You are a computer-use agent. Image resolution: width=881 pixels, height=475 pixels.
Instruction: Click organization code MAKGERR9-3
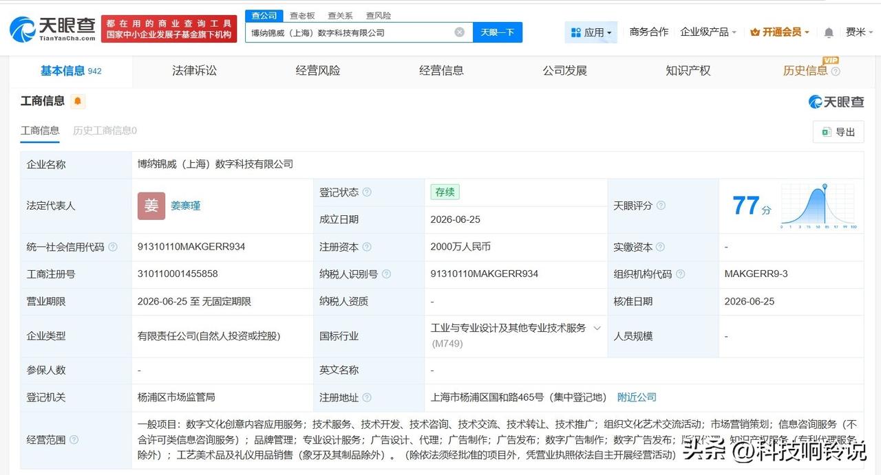pyautogui.click(x=756, y=274)
